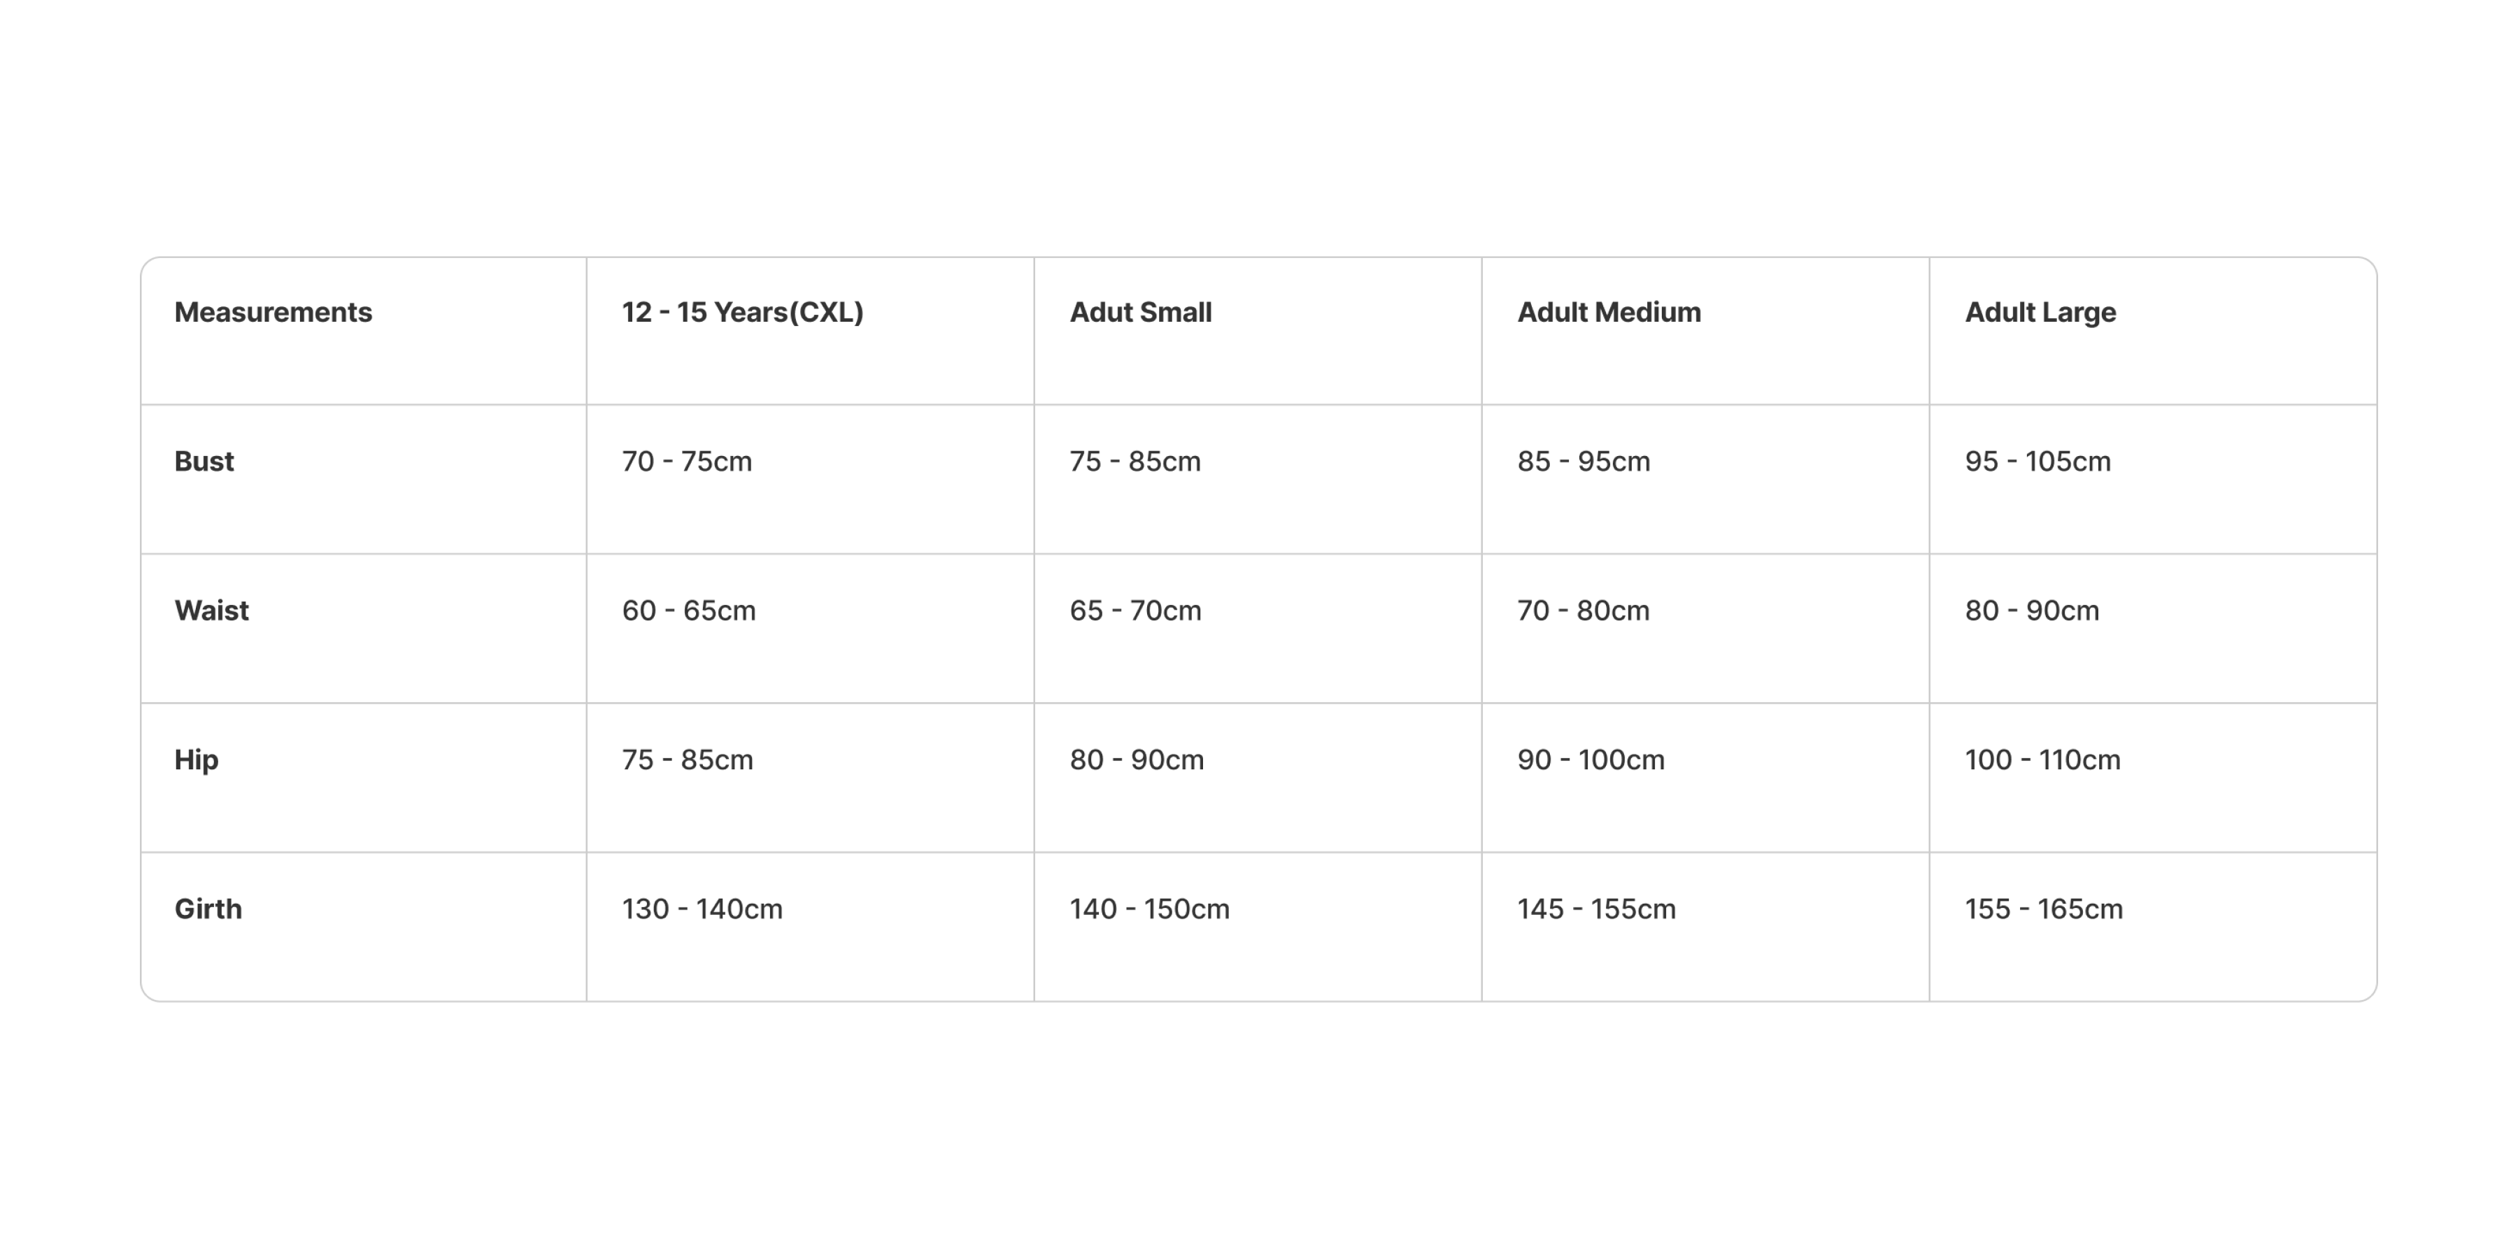The width and height of the screenshot is (2518, 1259).
Task: Click the Adult Medium column header
Action: coord(1608,313)
